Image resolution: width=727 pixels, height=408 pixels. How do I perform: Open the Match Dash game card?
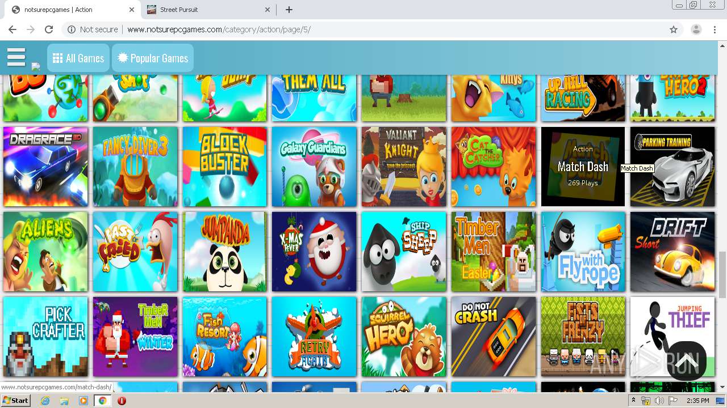(583, 167)
